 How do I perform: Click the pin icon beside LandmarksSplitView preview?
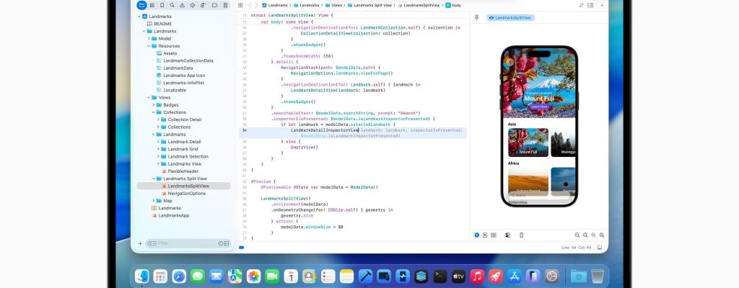(x=478, y=17)
